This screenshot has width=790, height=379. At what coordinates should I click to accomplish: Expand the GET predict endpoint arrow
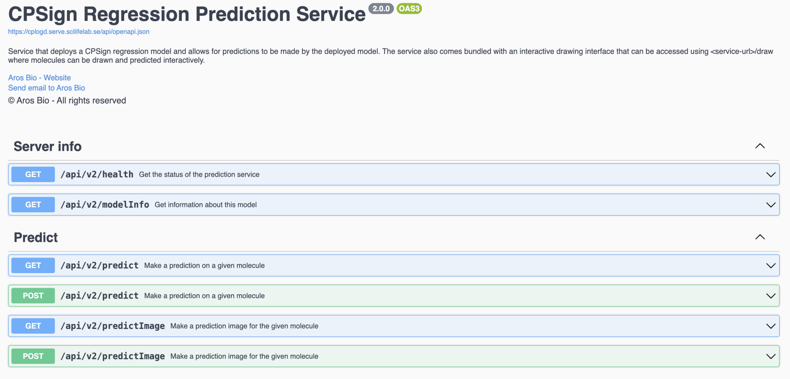pyautogui.click(x=770, y=265)
